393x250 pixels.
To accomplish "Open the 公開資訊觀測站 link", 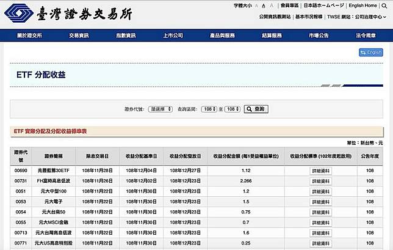I will tap(275, 17).
